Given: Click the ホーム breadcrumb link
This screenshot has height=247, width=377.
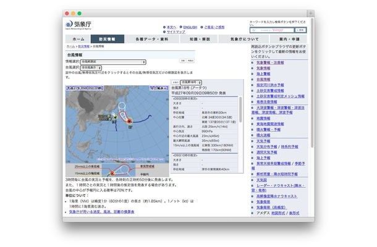Looking at the screenshot, I should coord(70,46).
